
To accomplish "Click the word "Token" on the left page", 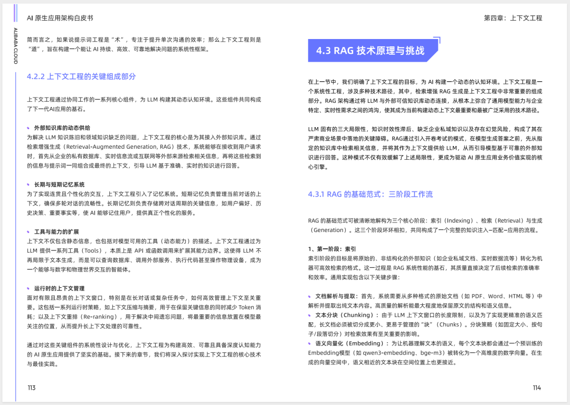I will point(246,307).
